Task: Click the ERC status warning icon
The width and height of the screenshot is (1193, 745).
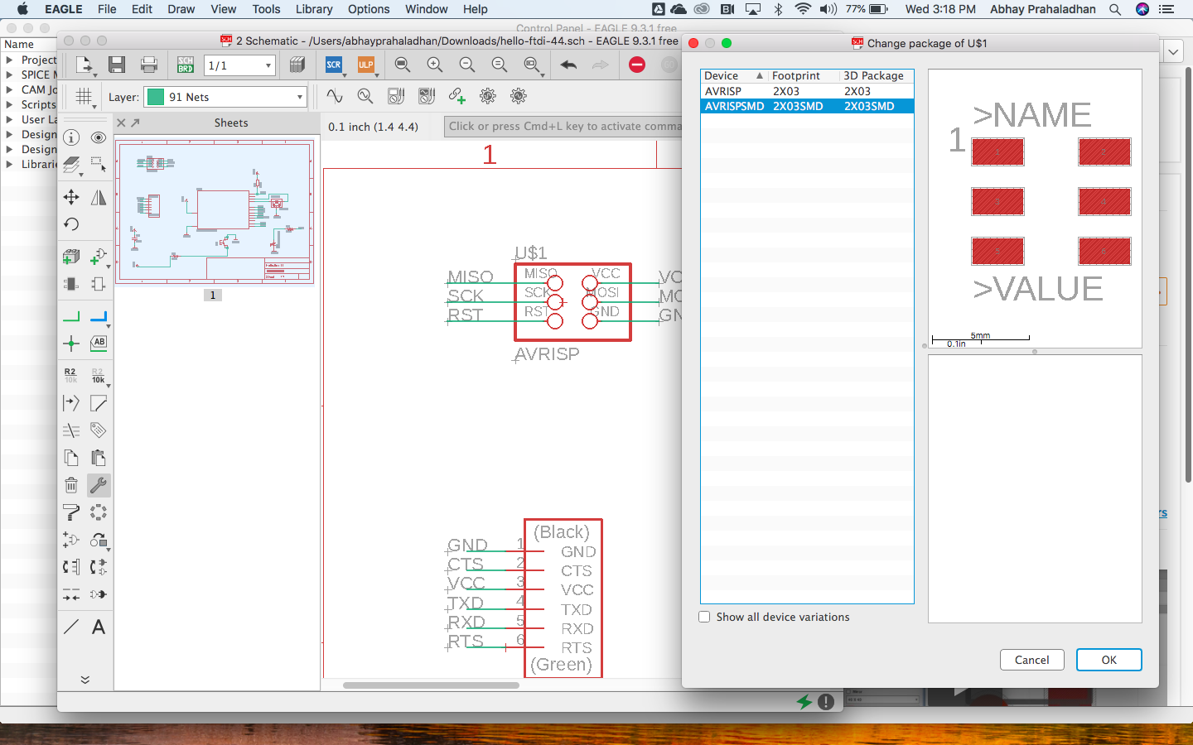Action: click(x=826, y=702)
